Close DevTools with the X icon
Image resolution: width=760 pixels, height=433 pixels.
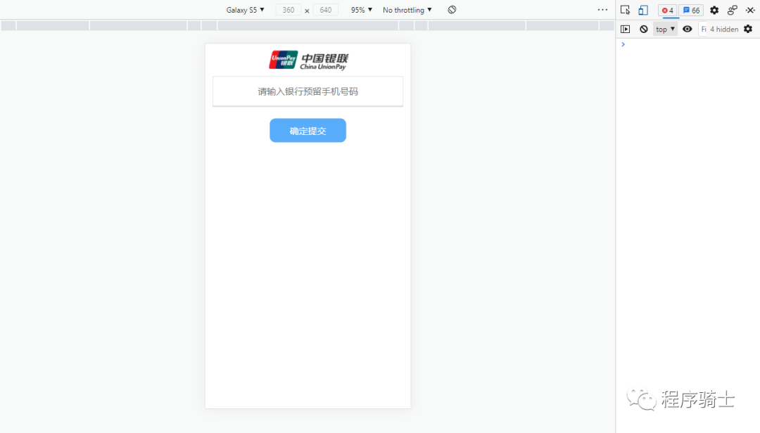click(x=750, y=10)
